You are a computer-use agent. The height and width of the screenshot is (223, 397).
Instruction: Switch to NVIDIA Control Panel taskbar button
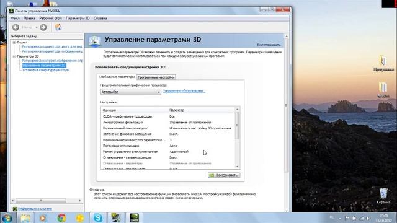pos(134,218)
